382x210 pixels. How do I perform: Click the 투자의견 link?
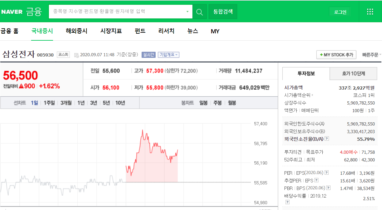tap(293, 152)
